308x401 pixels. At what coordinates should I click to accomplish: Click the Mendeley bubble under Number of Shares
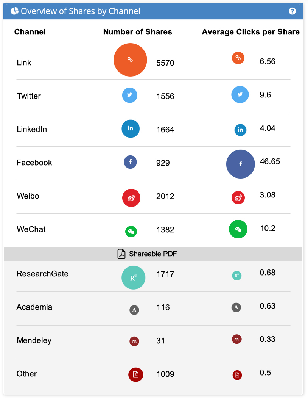(x=134, y=341)
